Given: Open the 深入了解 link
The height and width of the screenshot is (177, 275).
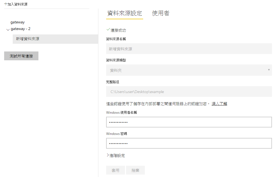Looking at the screenshot, I should (219, 104).
